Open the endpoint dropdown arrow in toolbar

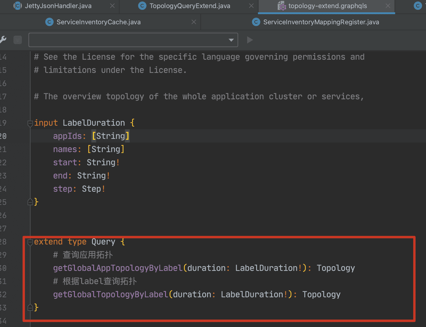tap(231, 40)
